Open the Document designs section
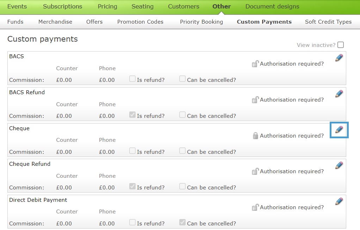The width and height of the screenshot is (360, 230). pyautogui.click(x=272, y=6)
